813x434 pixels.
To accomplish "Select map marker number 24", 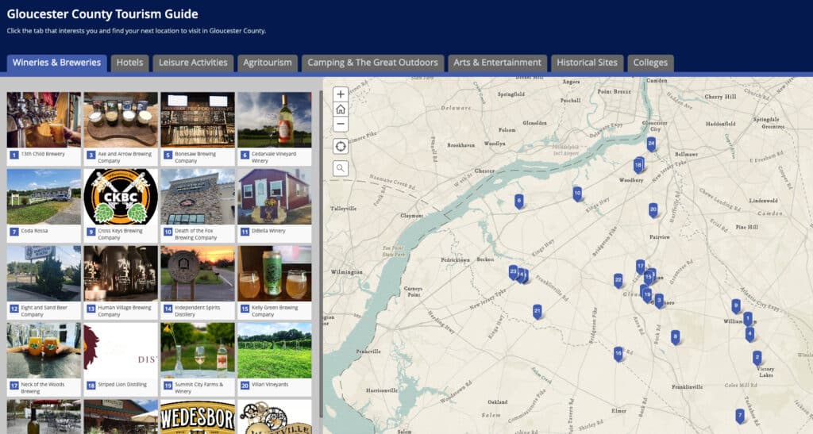I will point(651,144).
